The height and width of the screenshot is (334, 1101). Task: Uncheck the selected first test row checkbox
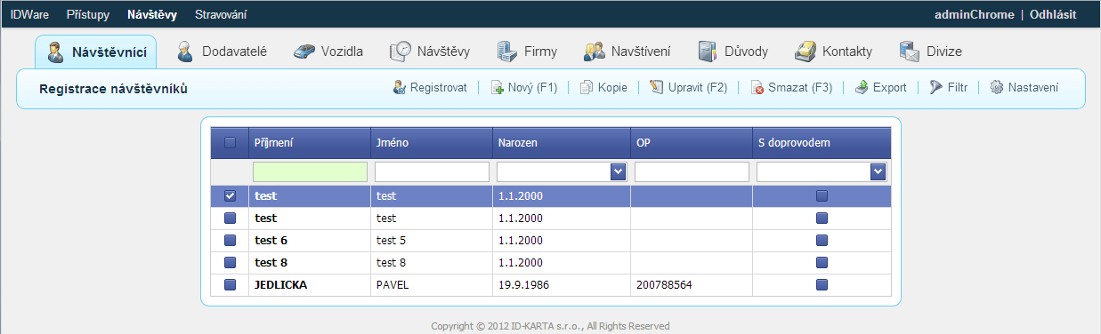click(230, 196)
